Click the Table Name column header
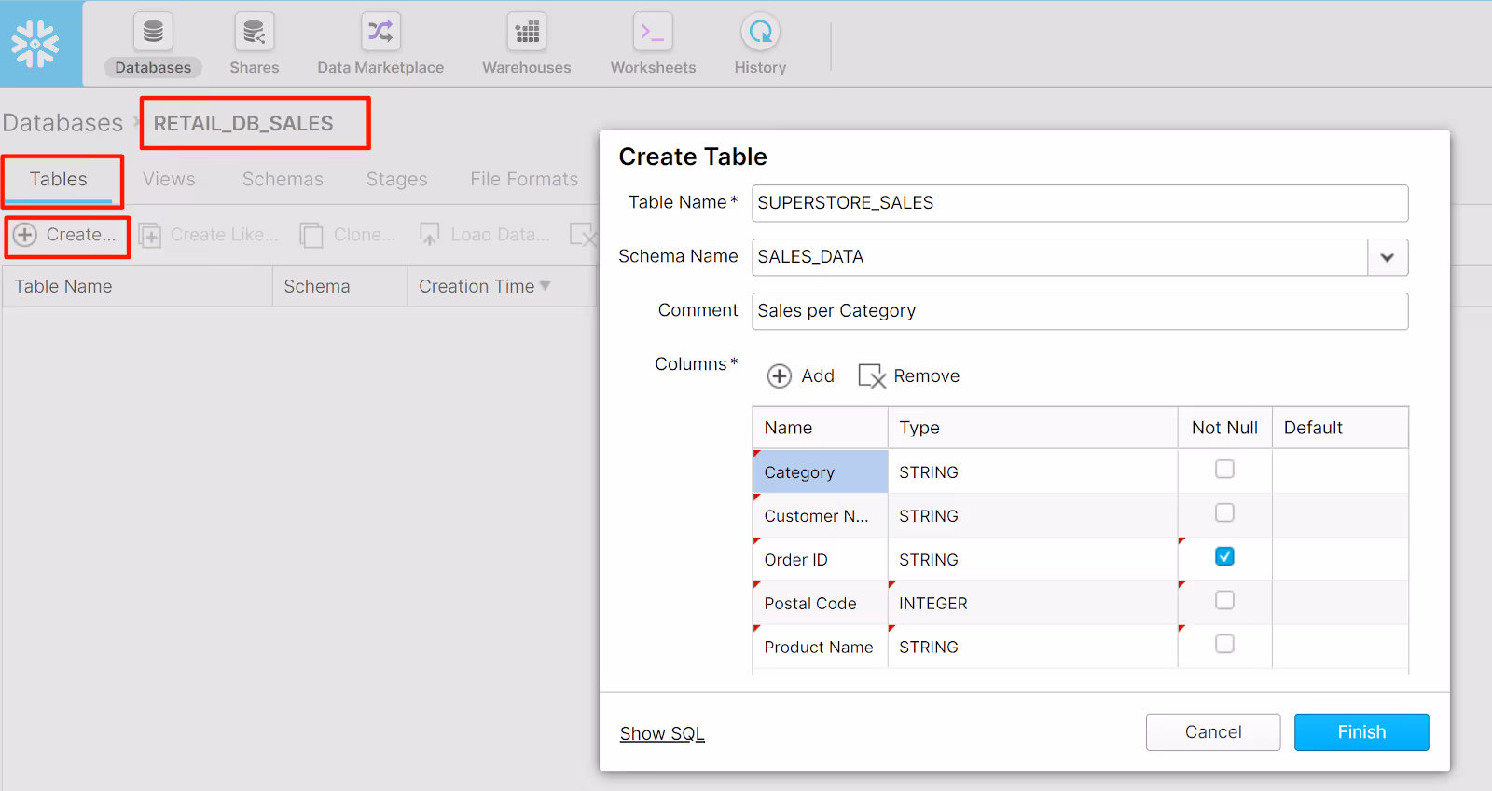1492x791 pixels. point(137,286)
